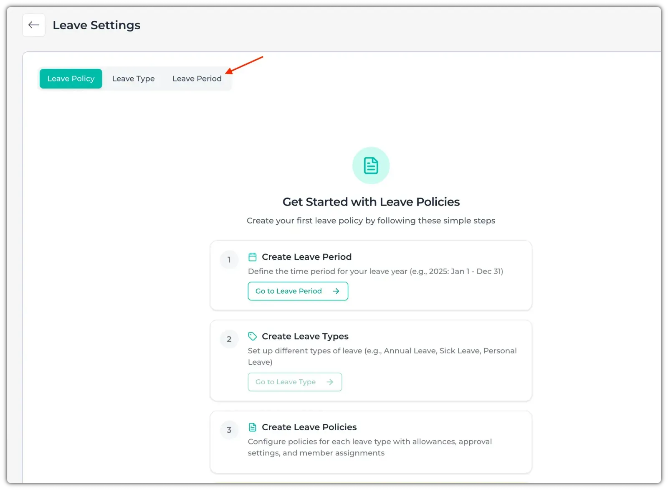Select the Leave Policy tab
The height and width of the screenshot is (490, 668).
pos(71,79)
